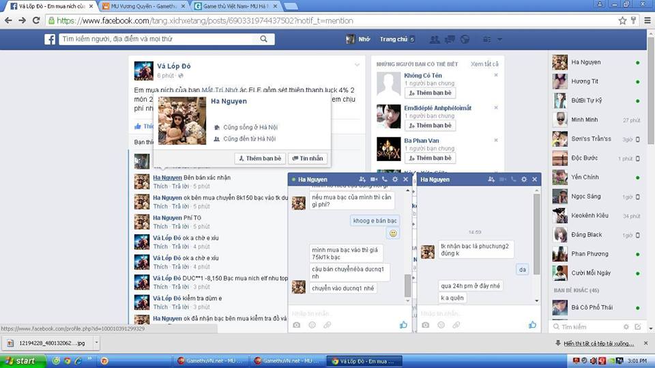655x368 pixels.
Task: Bookmark page with star icon in address bar
Action: point(622,20)
